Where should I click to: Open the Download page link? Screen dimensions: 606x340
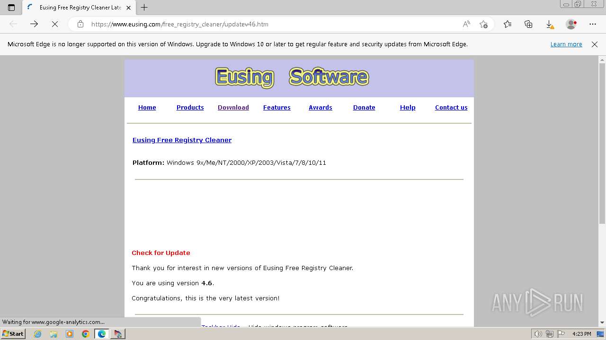click(x=233, y=107)
